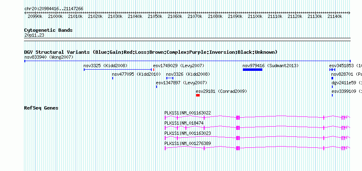Click the esv3451853 variant label
The width and height of the screenshot is (362, 171).
point(345,66)
